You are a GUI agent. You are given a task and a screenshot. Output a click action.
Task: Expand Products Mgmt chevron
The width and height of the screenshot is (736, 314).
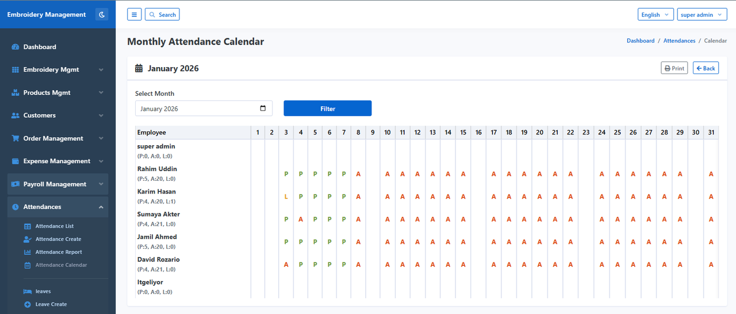tap(101, 92)
